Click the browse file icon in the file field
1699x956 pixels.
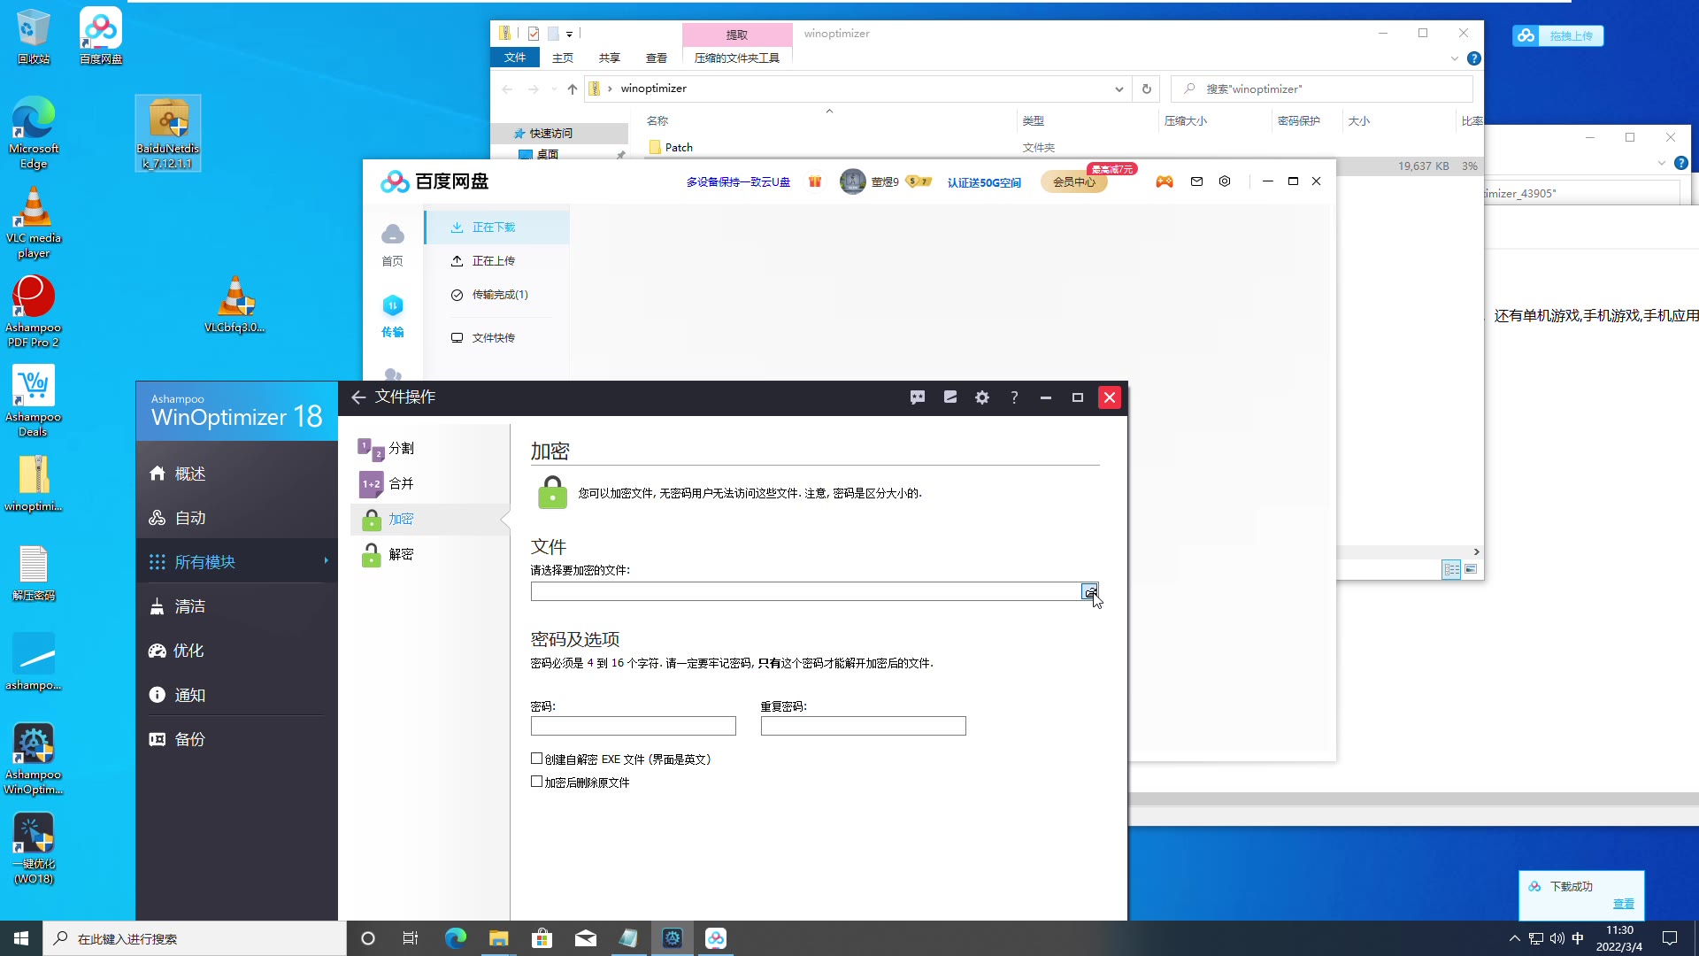point(1089,591)
